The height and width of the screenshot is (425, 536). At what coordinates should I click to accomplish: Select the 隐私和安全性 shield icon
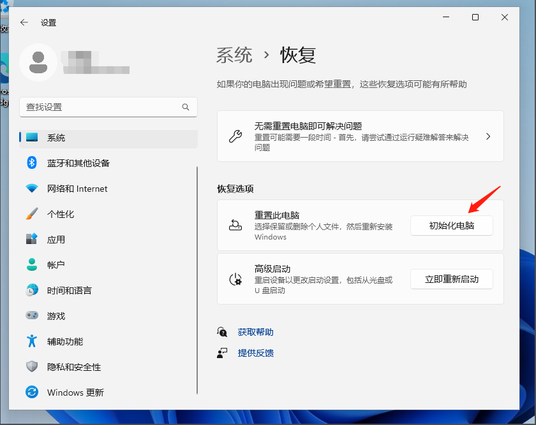coord(32,366)
